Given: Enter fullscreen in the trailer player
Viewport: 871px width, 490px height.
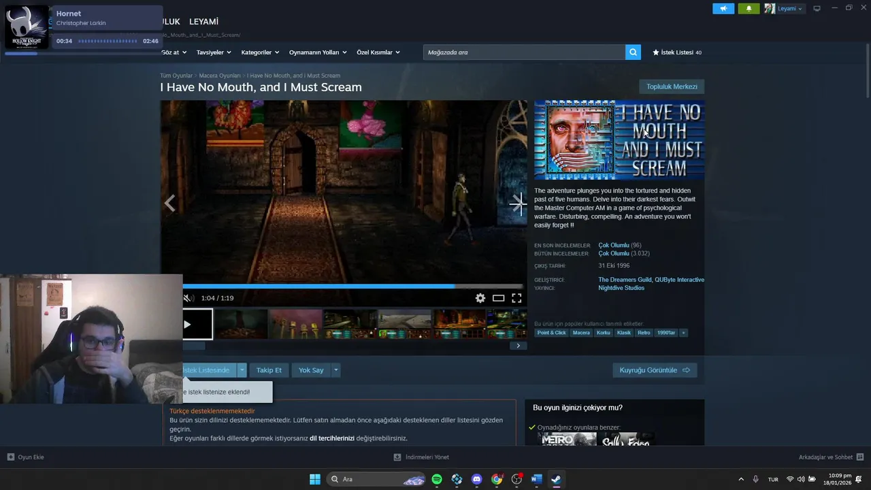Looking at the screenshot, I should [x=516, y=298].
